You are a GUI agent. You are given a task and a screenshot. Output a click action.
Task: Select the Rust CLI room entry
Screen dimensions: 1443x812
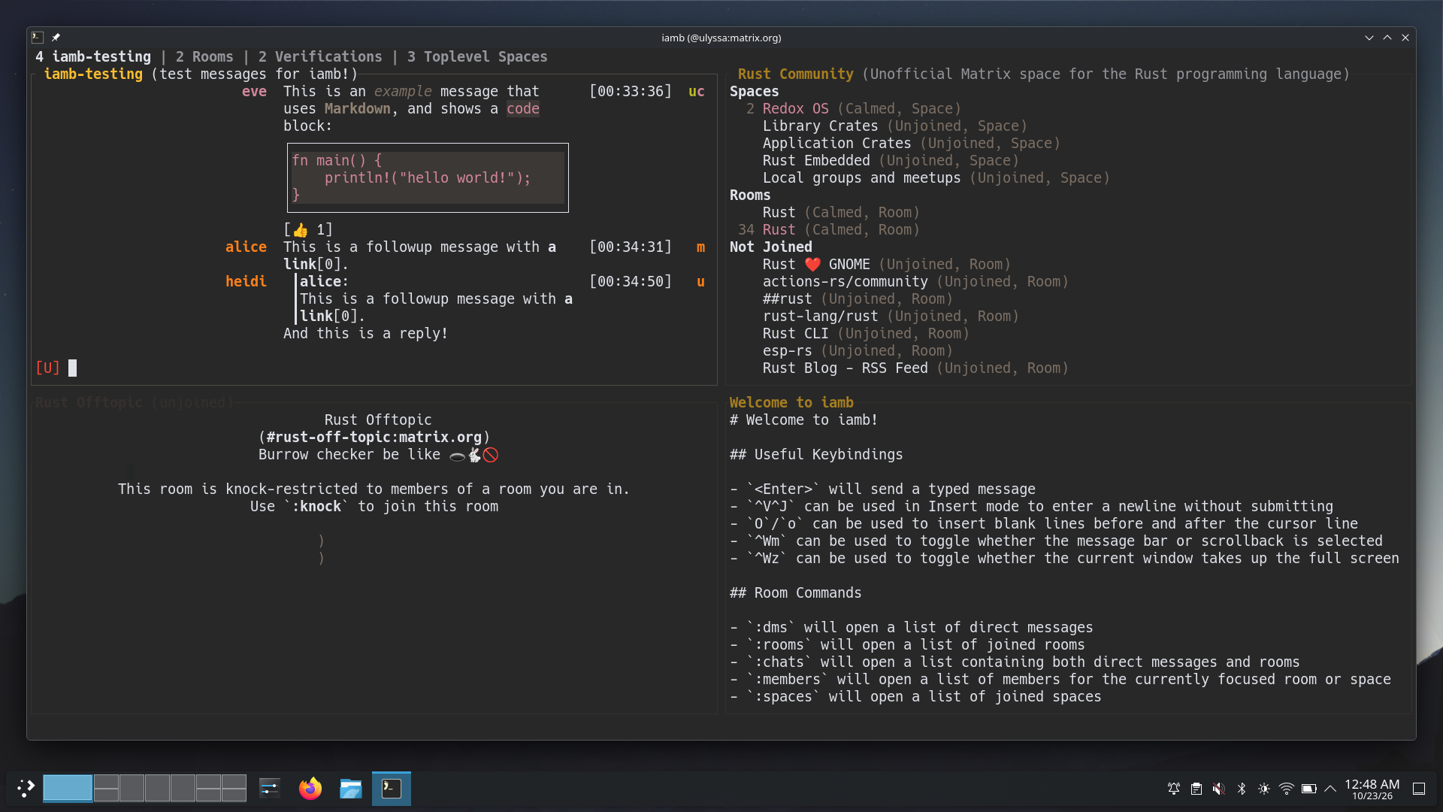click(796, 333)
